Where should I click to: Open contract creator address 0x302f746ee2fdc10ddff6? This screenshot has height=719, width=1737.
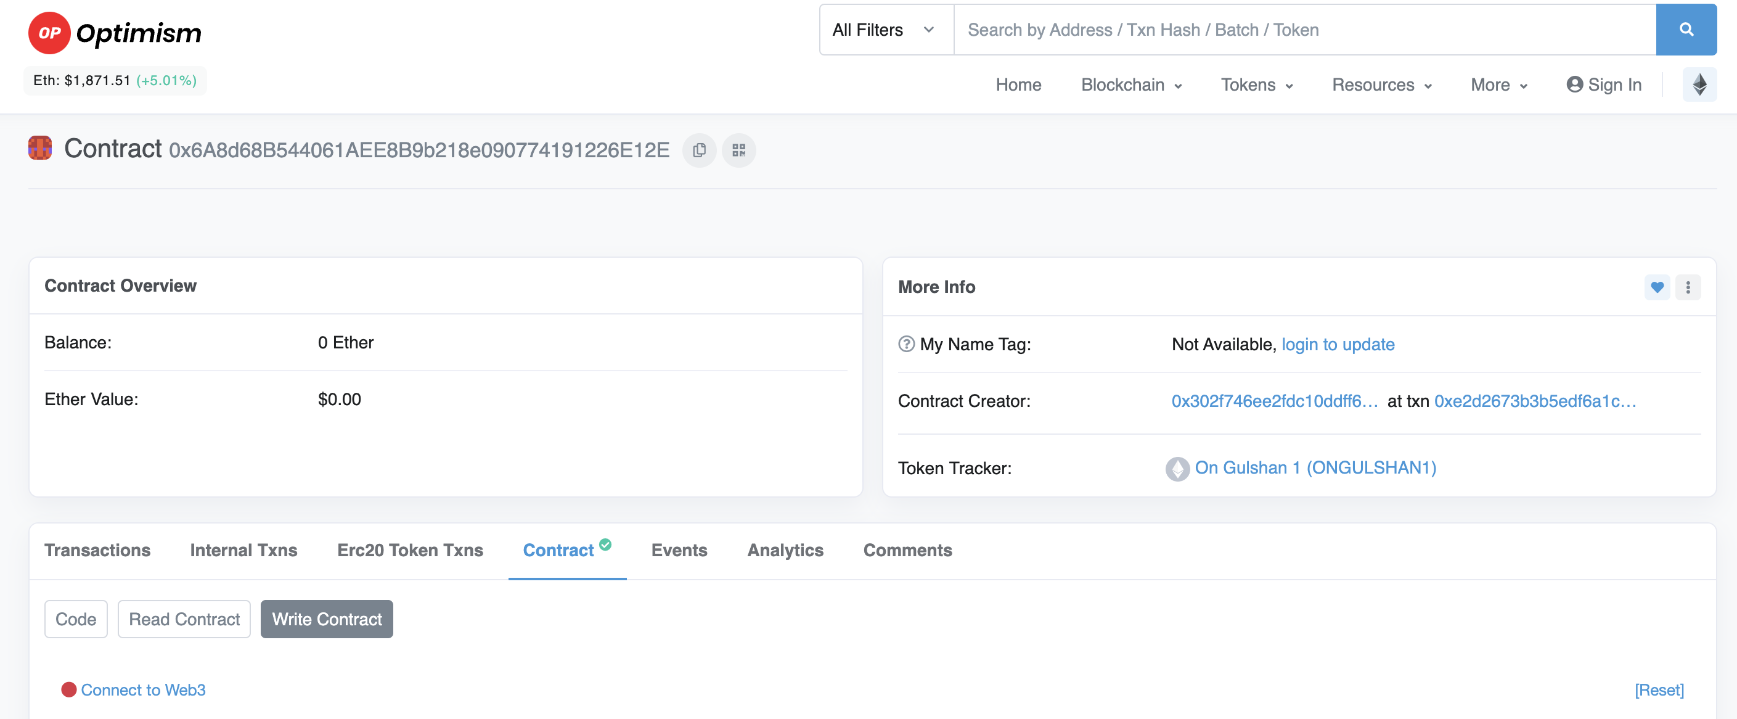(x=1275, y=401)
